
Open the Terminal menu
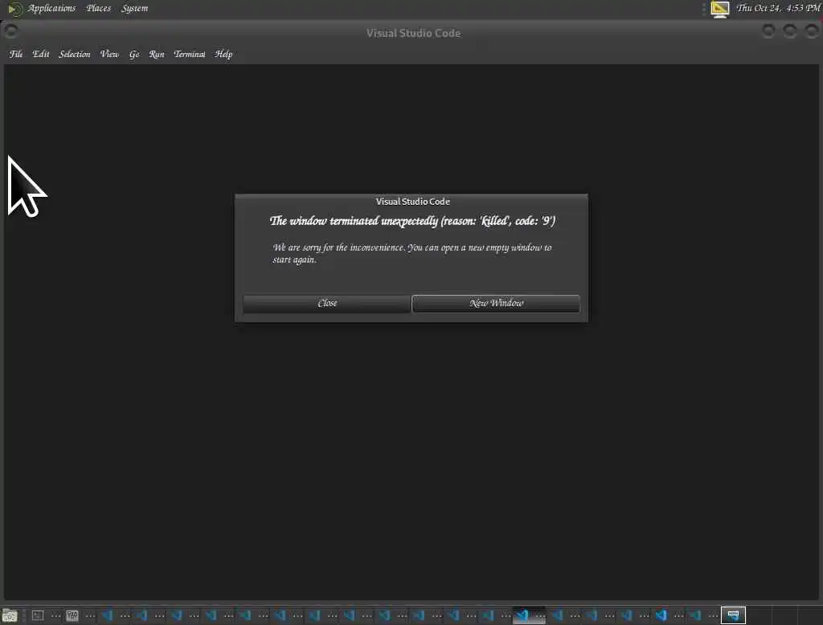tap(190, 54)
